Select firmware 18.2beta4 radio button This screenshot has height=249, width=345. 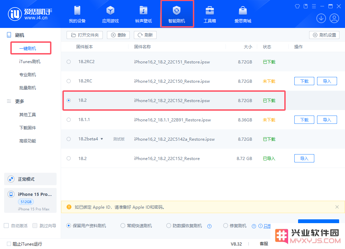pyautogui.click(x=69, y=139)
